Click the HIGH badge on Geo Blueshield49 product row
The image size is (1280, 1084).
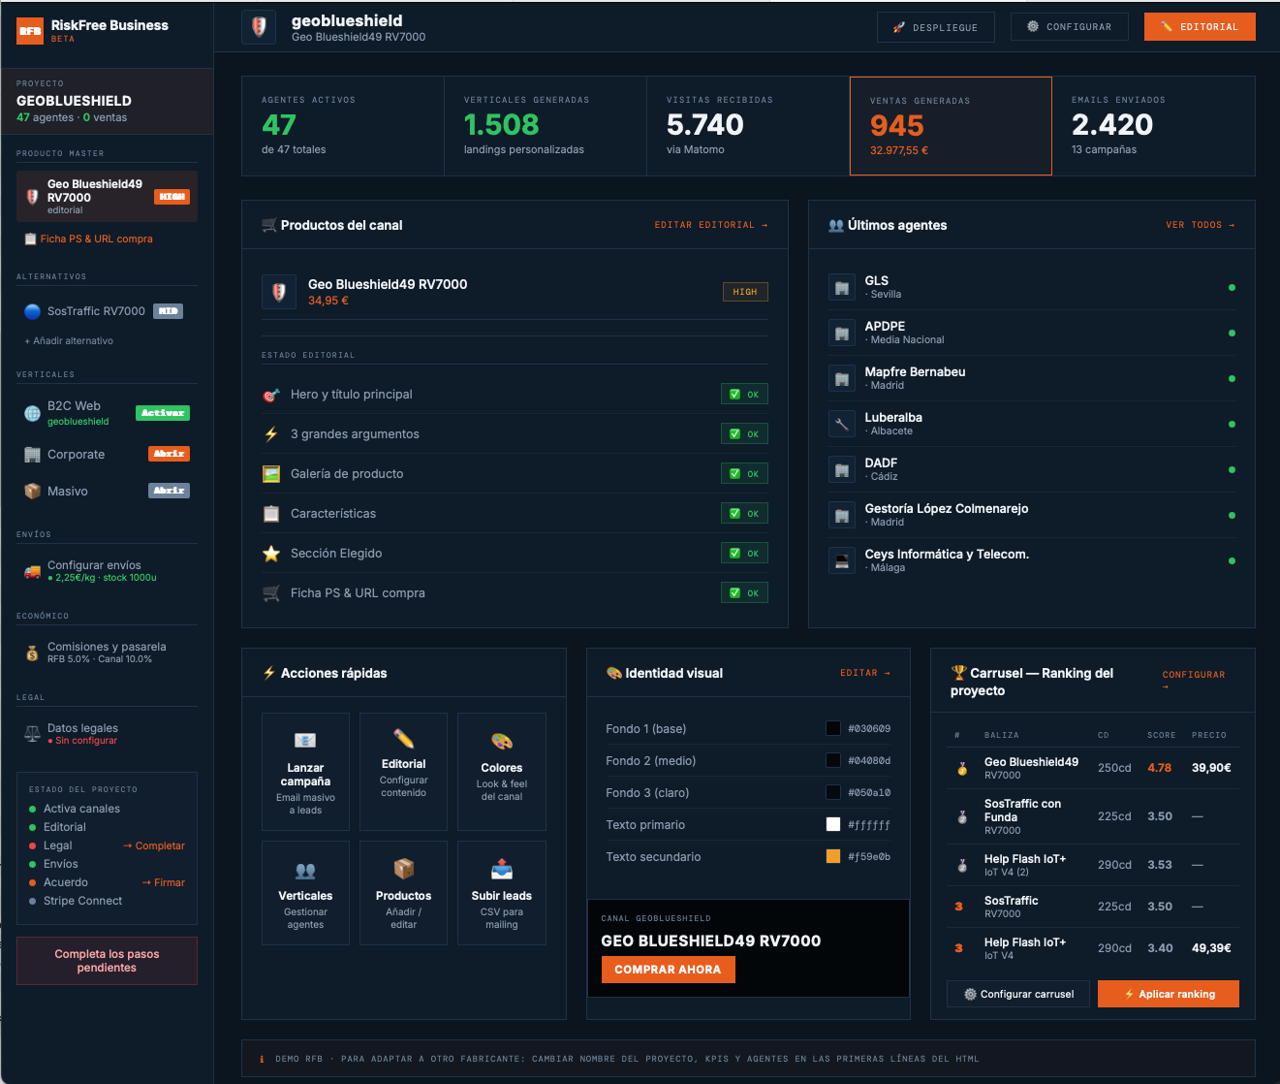tap(745, 292)
